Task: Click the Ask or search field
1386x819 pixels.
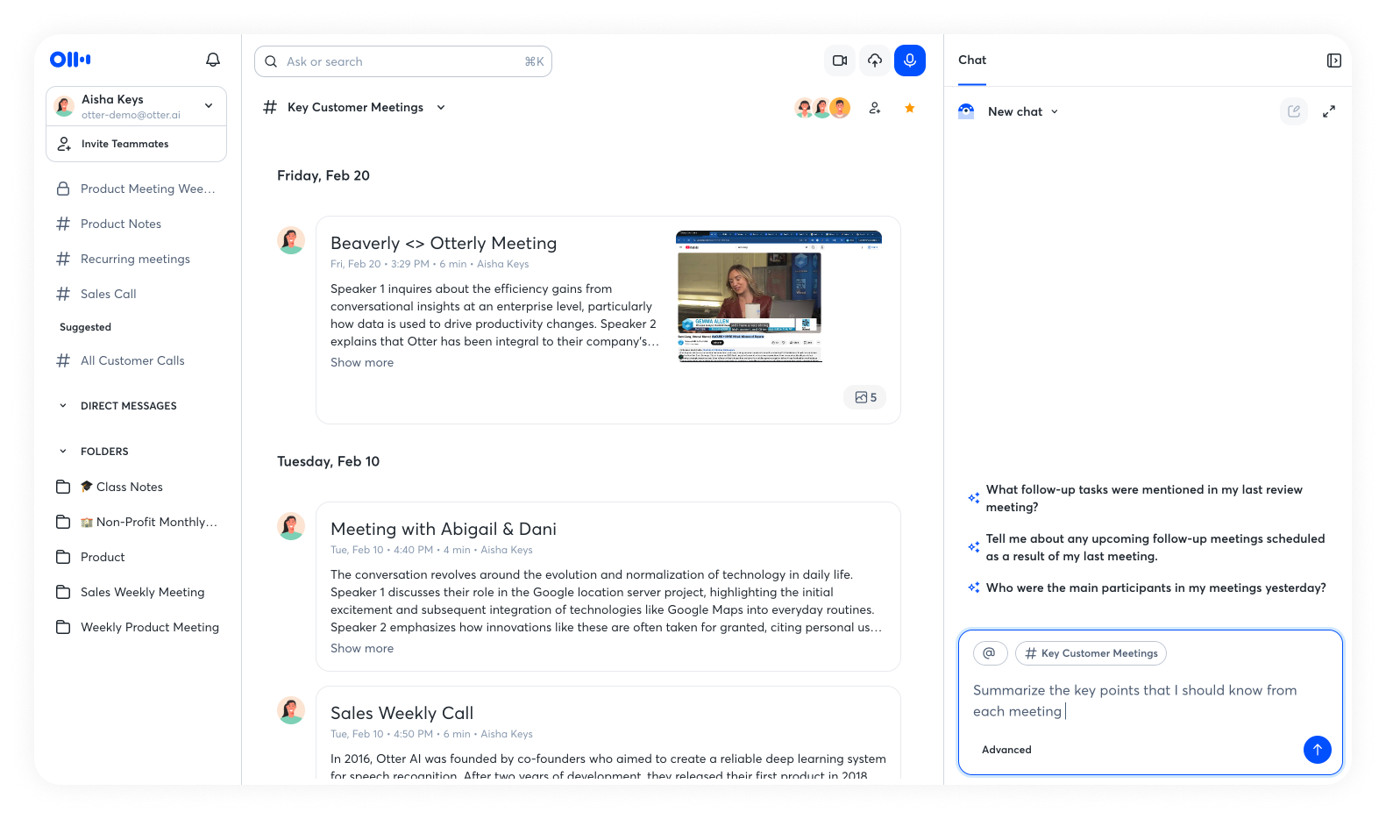Action: coord(403,61)
